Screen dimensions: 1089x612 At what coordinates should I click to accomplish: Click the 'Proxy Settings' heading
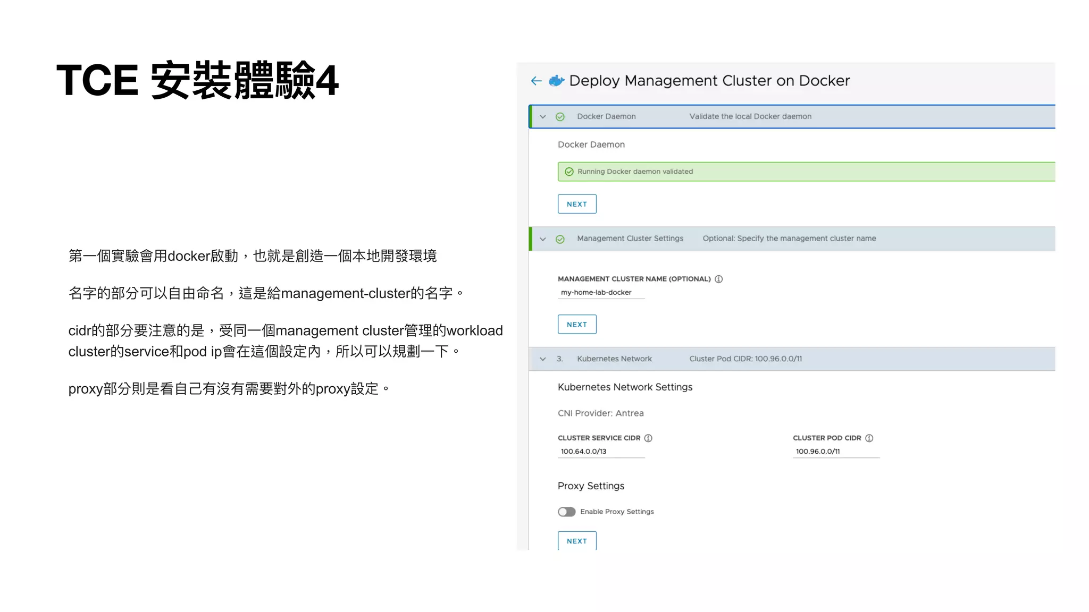591,486
